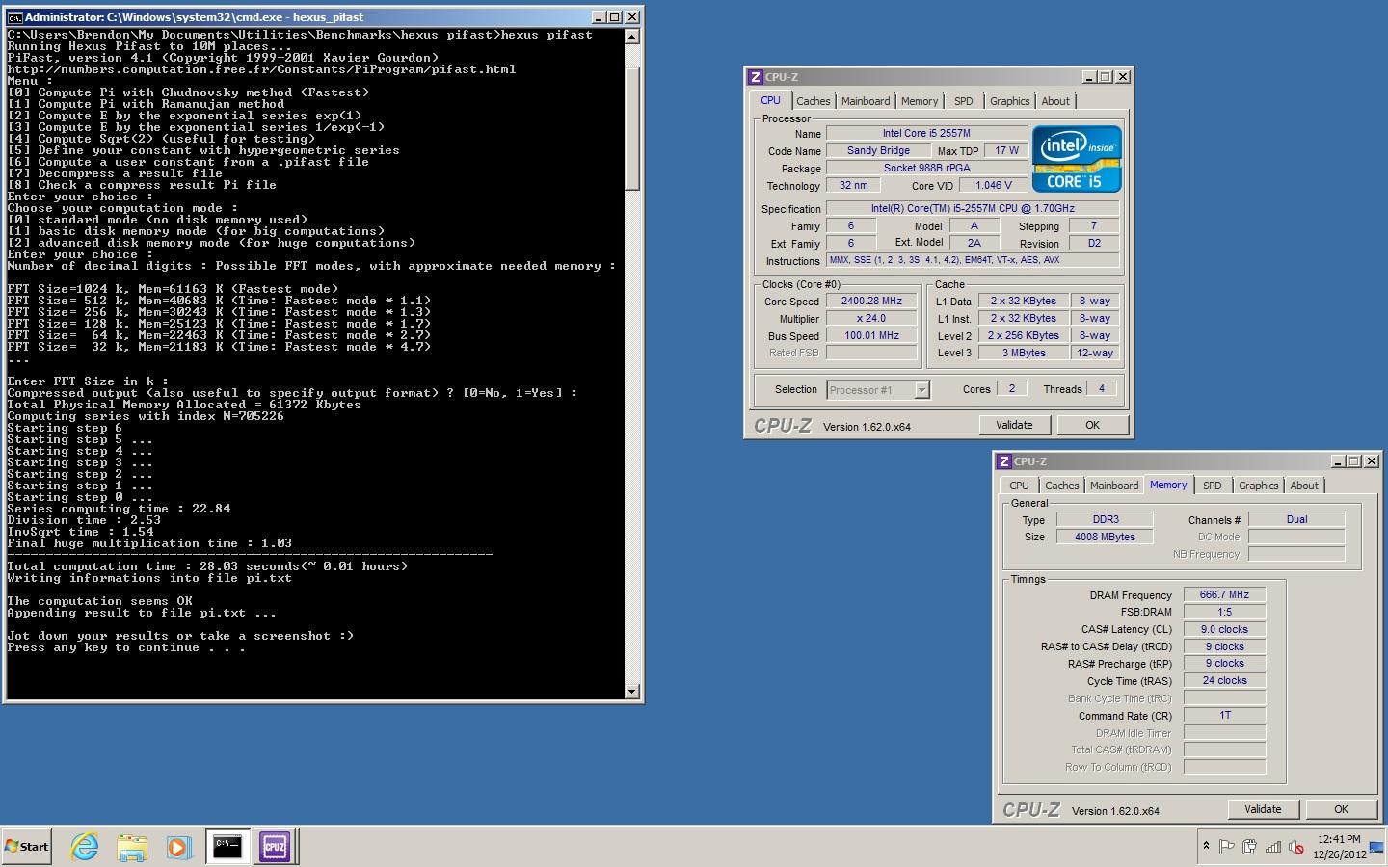
Task: Click the multiplier value x 24.0
Action: coord(871,318)
